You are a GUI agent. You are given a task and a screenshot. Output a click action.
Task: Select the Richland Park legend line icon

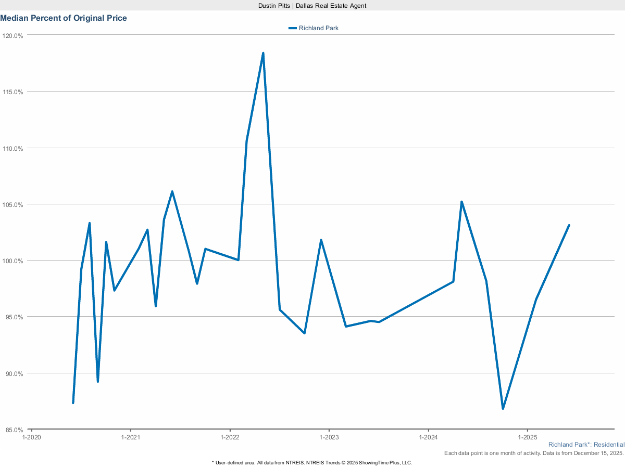coord(292,28)
